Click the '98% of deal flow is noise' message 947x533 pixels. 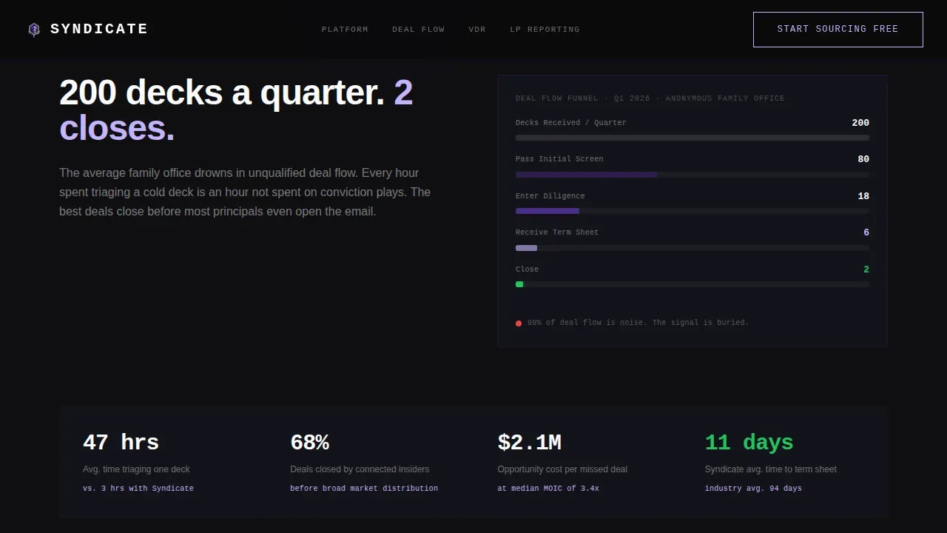tap(638, 323)
